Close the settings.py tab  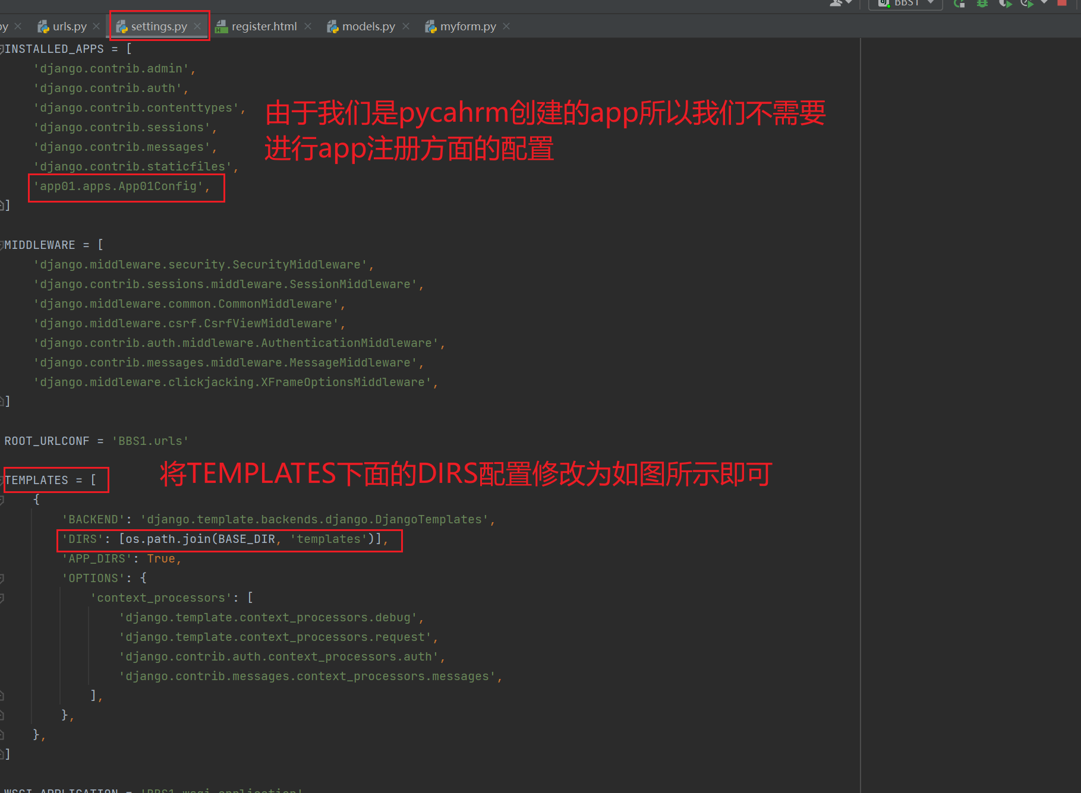coord(197,27)
